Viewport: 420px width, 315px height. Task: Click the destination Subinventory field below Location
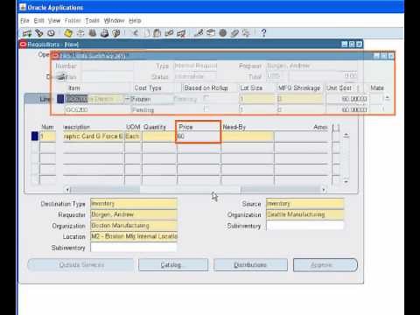coord(134,248)
